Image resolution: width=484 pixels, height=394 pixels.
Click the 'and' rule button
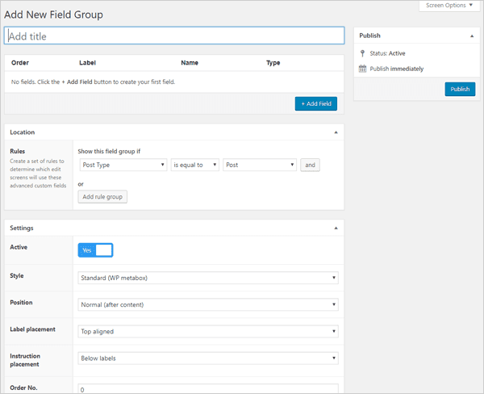point(310,165)
